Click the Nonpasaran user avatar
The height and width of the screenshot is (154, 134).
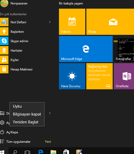[x=4, y=3]
